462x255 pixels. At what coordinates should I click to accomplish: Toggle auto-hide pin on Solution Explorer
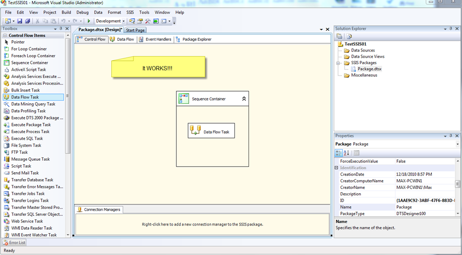point(451,28)
